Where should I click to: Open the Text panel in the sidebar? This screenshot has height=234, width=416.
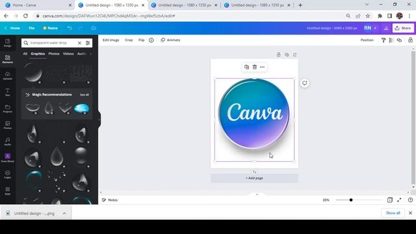click(7, 92)
